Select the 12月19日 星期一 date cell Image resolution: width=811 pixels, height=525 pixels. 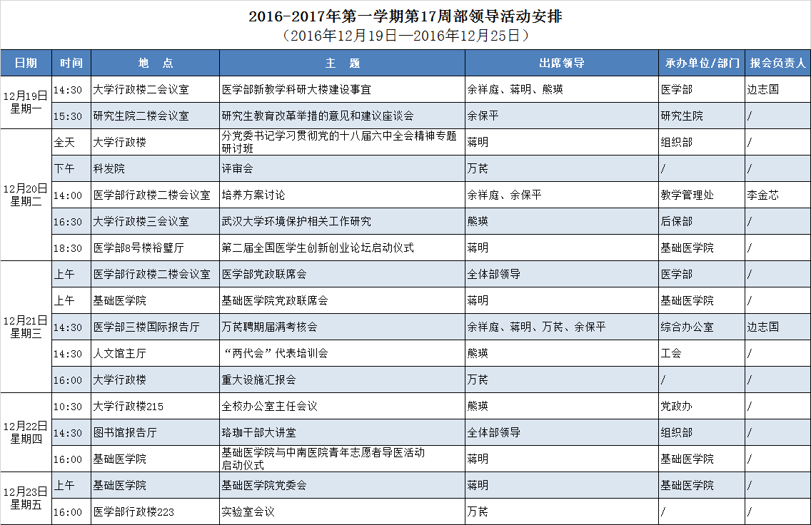[26, 102]
